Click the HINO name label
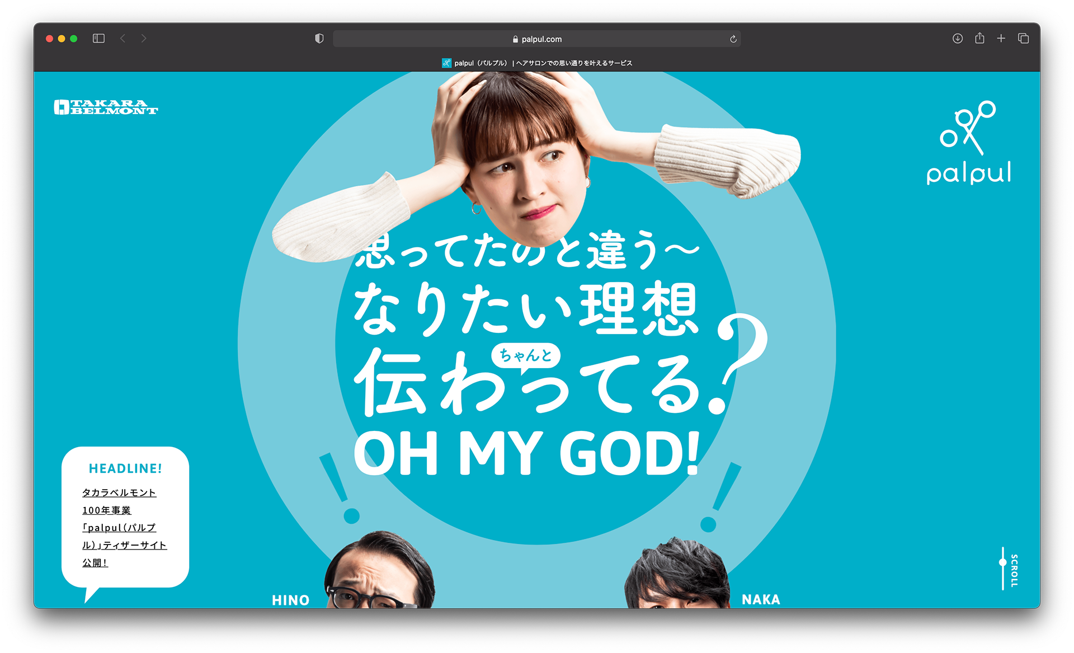1074x653 pixels. click(290, 600)
